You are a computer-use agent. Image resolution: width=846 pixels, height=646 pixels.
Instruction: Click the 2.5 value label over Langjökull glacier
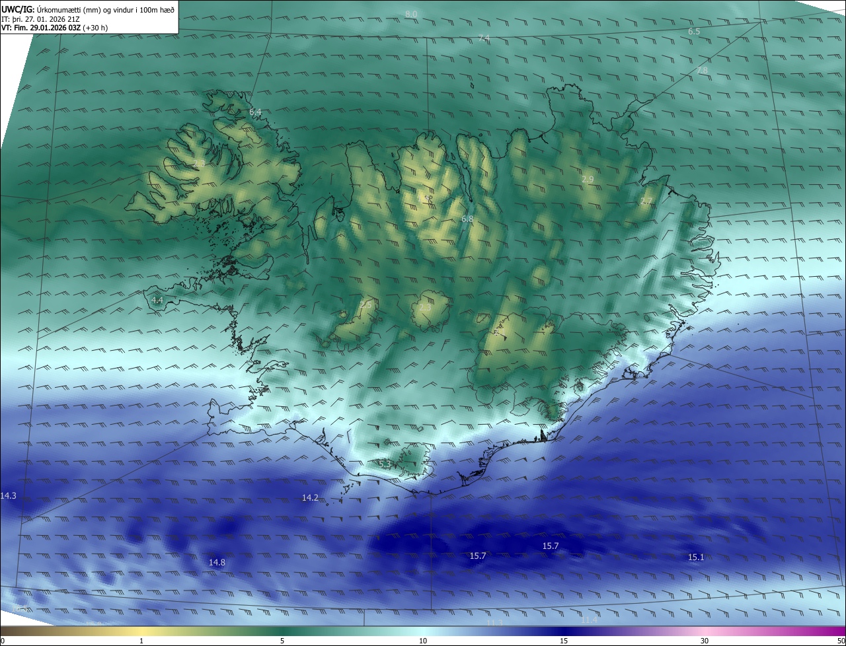point(365,305)
